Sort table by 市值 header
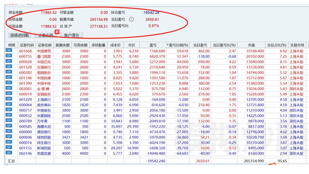 (251, 45)
